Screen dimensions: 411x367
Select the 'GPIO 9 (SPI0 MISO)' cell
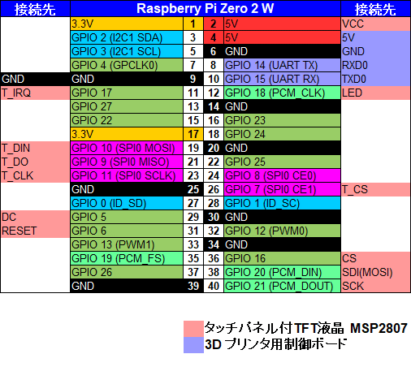pyautogui.click(x=127, y=162)
